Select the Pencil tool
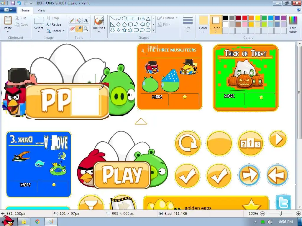The width and height of the screenshot is (302, 226). pos(72,21)
